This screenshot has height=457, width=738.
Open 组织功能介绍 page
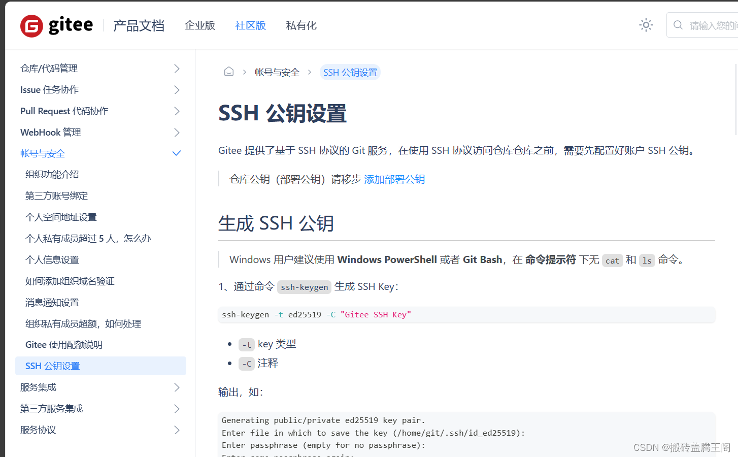click(x=52, y=174)
